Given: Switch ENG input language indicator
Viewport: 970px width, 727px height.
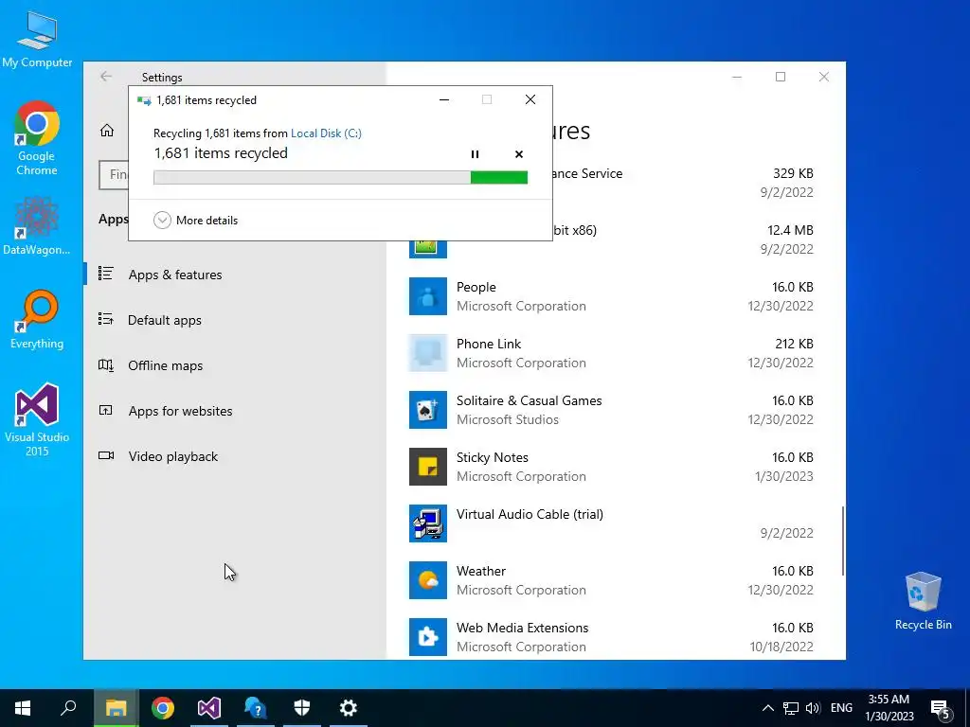Looking at the screenshot, I should [841, 708].
